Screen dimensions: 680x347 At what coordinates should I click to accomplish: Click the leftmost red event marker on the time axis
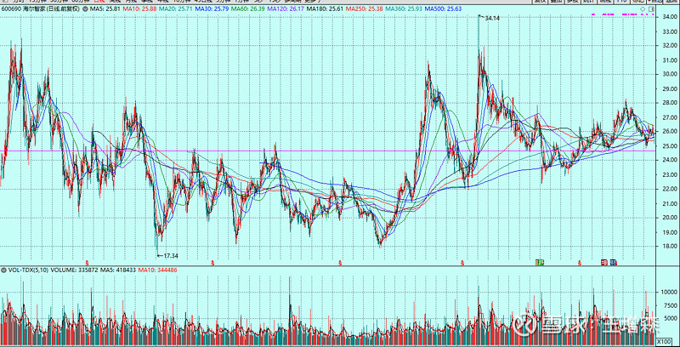[x=88, y=262]
